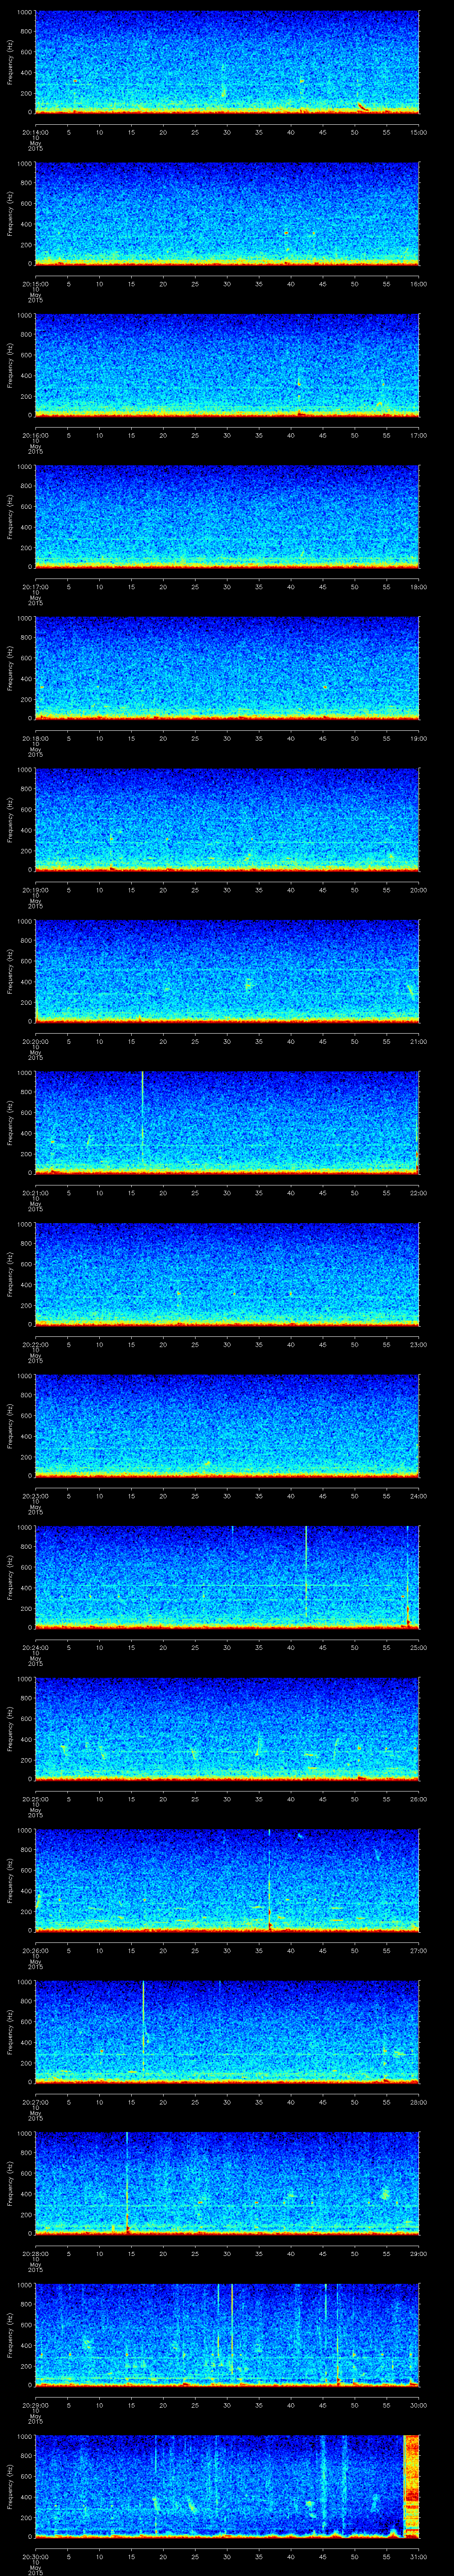The width and height of the screenshot is (454, 2576).
Task: Click the 20:26:00 timestamp text
Action: [x=35, y=1951]
